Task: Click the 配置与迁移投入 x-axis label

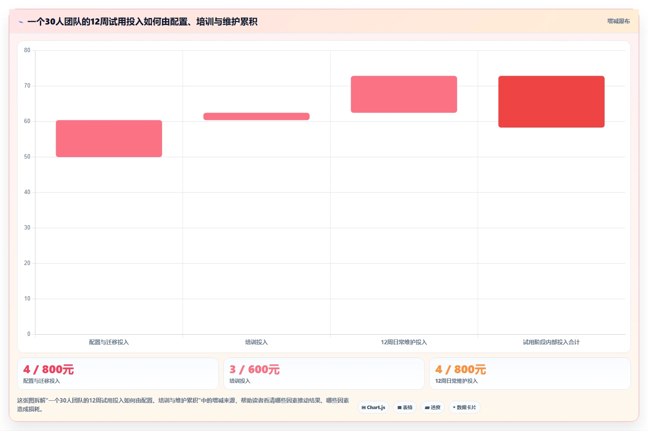Action: tap(109, 342)
